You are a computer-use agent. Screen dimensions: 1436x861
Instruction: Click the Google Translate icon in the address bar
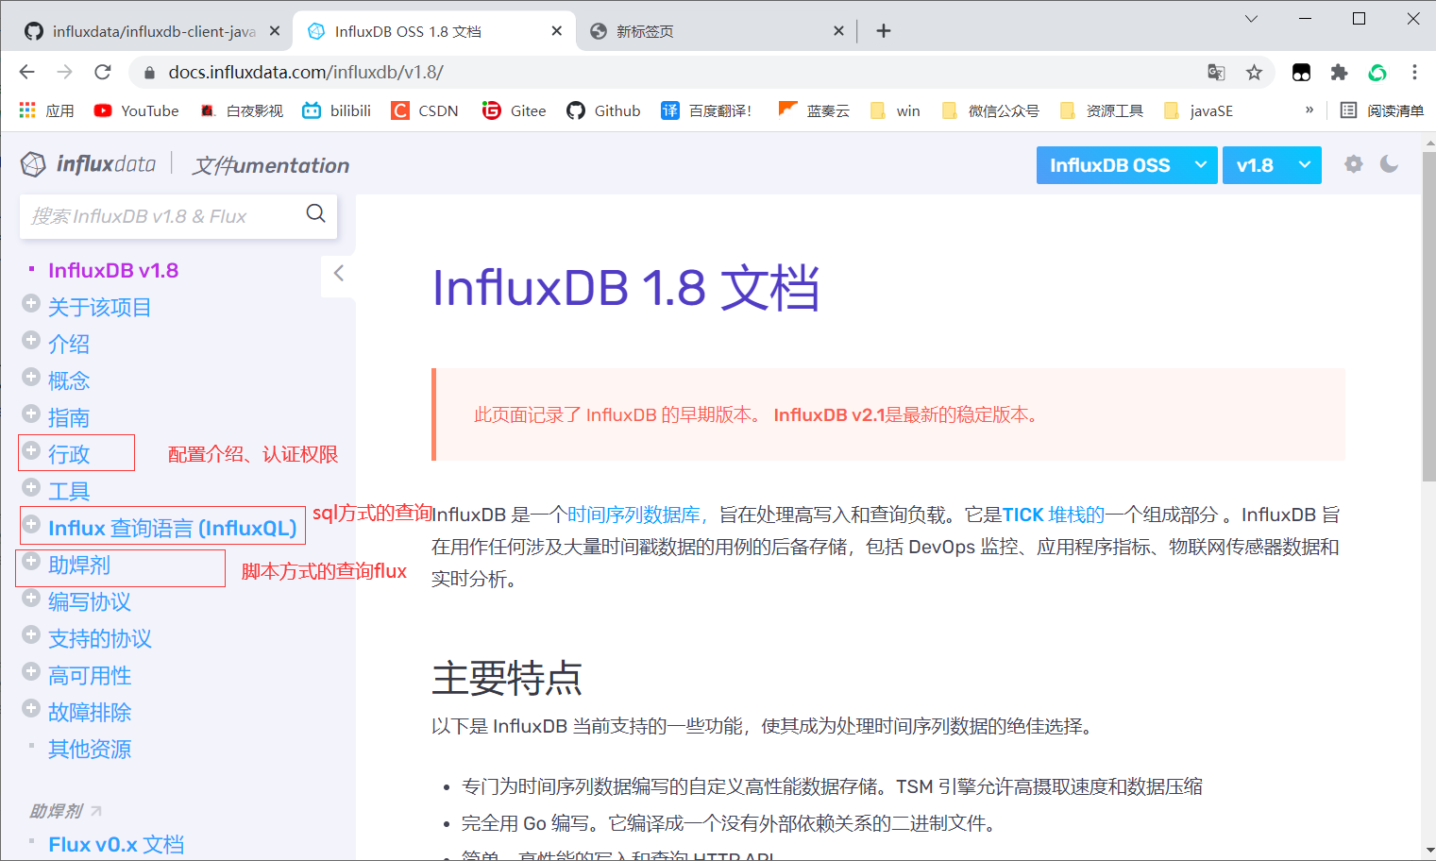pos(1216,72)
